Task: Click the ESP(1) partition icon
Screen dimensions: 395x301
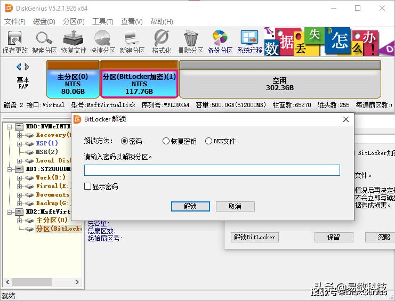Action: (x=29, y=144)
